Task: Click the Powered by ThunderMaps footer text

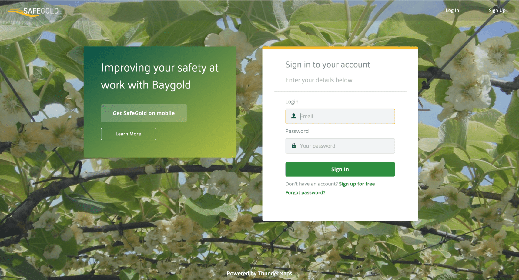Action: point(259,273)
